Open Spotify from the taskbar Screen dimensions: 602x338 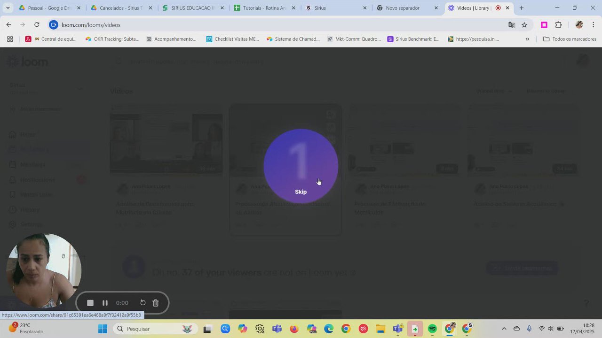(432, 329)
